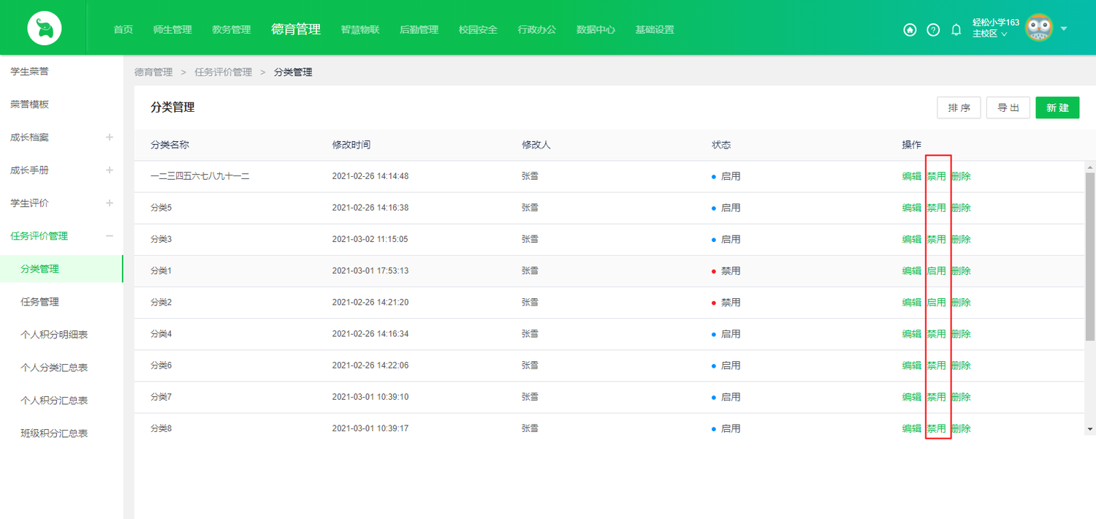
Task: Open the notification bell icon
Action: [x=956, y=30]
